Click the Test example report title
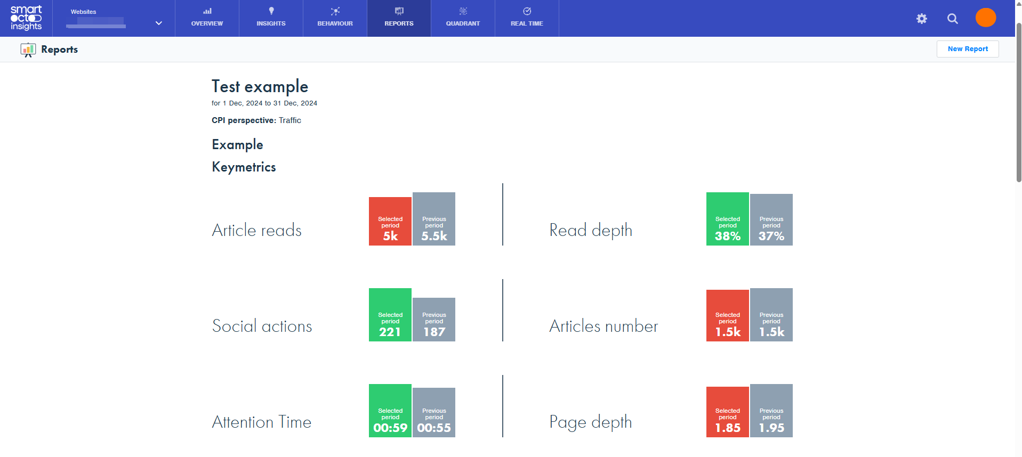Viewport: 1022px width, 457px height. click(x=260, y=86)
